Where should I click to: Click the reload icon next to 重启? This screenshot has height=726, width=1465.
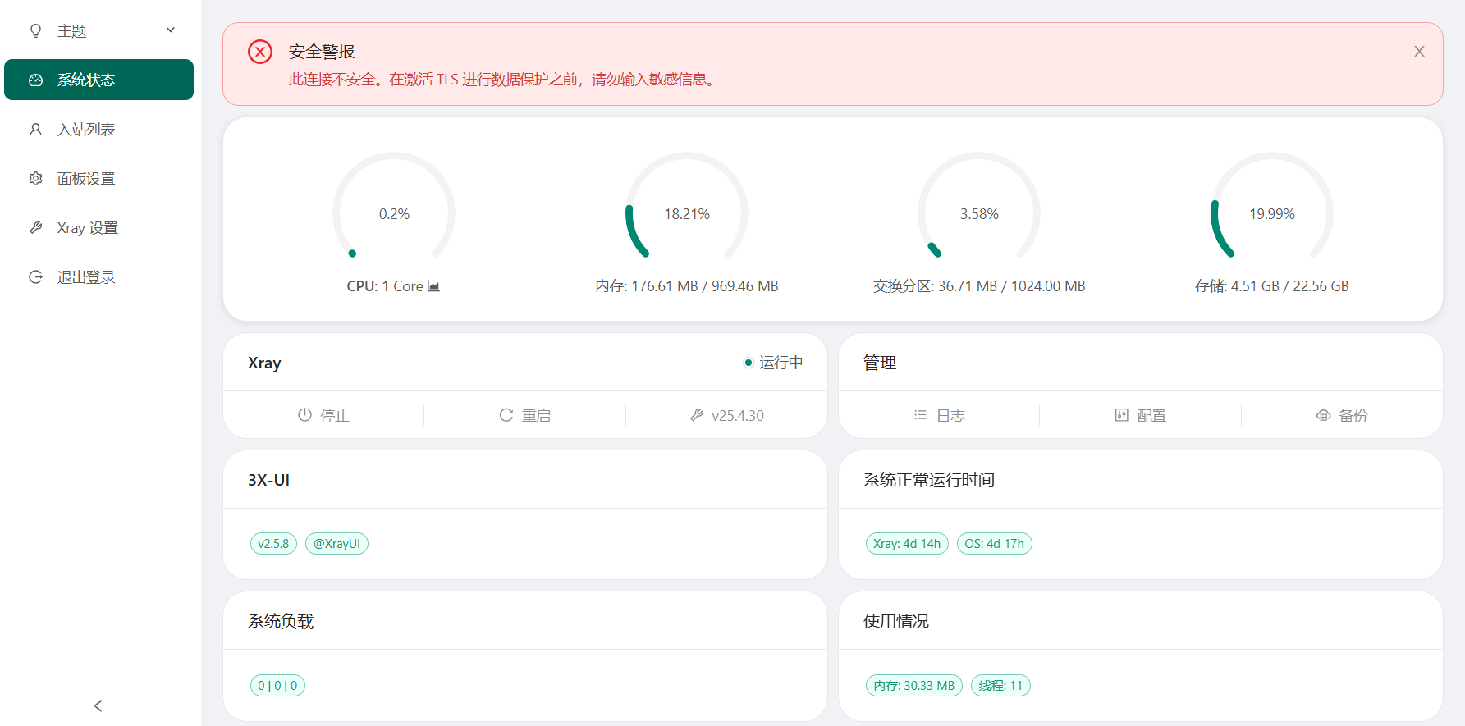click(506, 415)
